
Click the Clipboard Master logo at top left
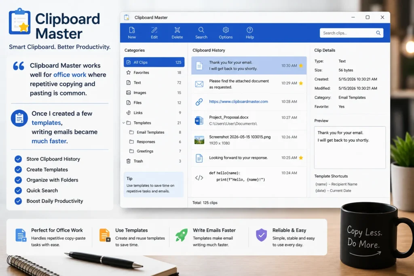pyautogui.click(x=19, y=21)
